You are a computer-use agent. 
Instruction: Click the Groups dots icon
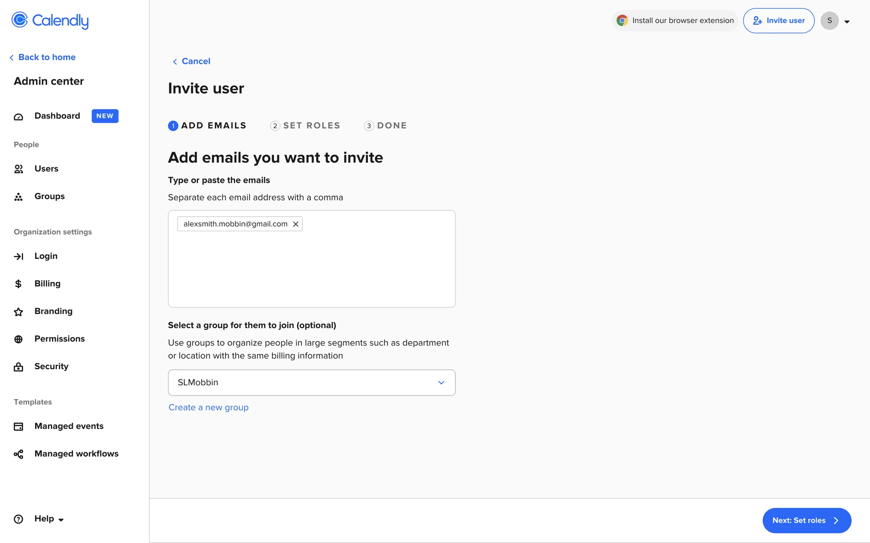coord(19,197)
